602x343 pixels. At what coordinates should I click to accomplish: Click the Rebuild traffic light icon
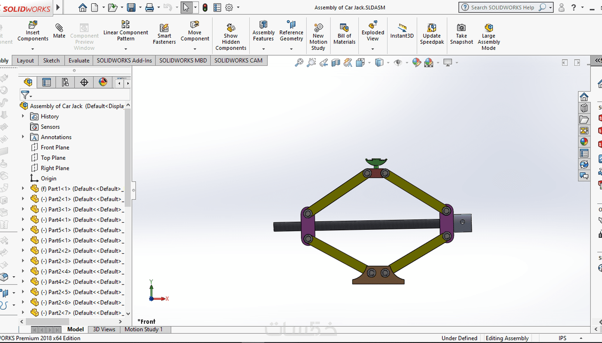point(205,7)
